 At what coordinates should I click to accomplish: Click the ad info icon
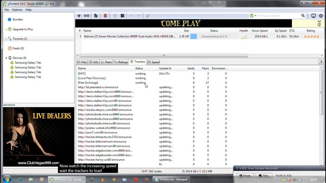click(319, 25)
